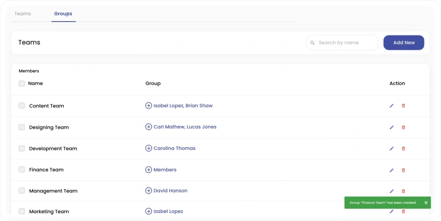Add member to Finance Team plus icon
Viewport: 441px width, 221px height.
[149, 170]
